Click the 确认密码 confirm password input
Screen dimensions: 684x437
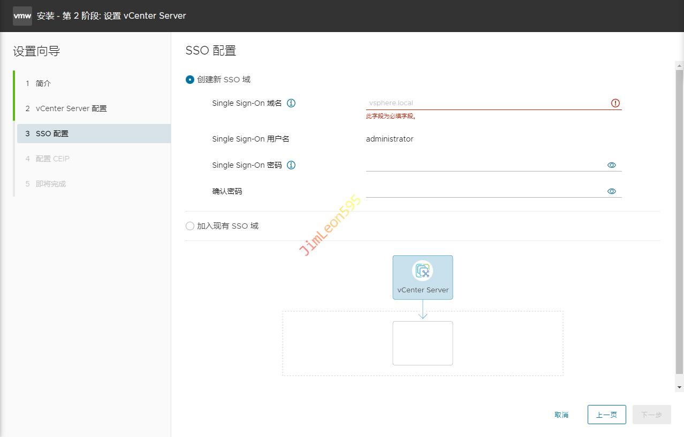[484, 191]
